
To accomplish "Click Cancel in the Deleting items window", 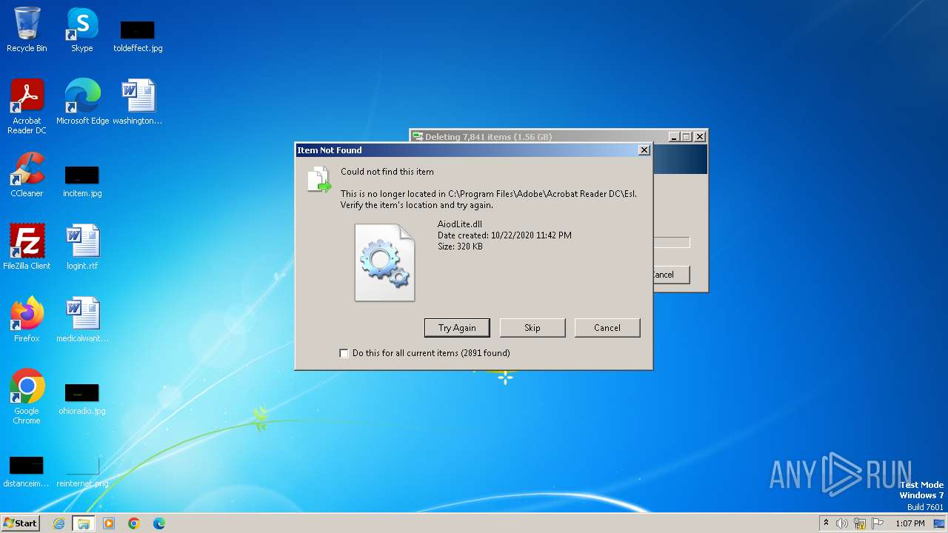I will coord(671,275).
